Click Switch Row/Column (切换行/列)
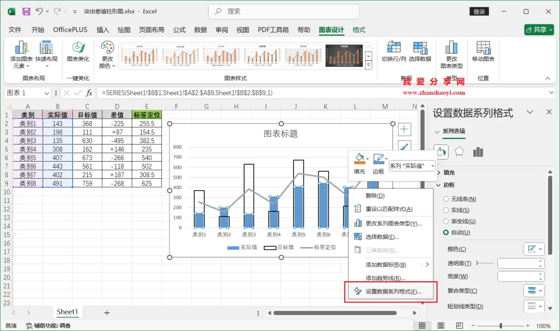560x331 pixels. coord(394,51)
